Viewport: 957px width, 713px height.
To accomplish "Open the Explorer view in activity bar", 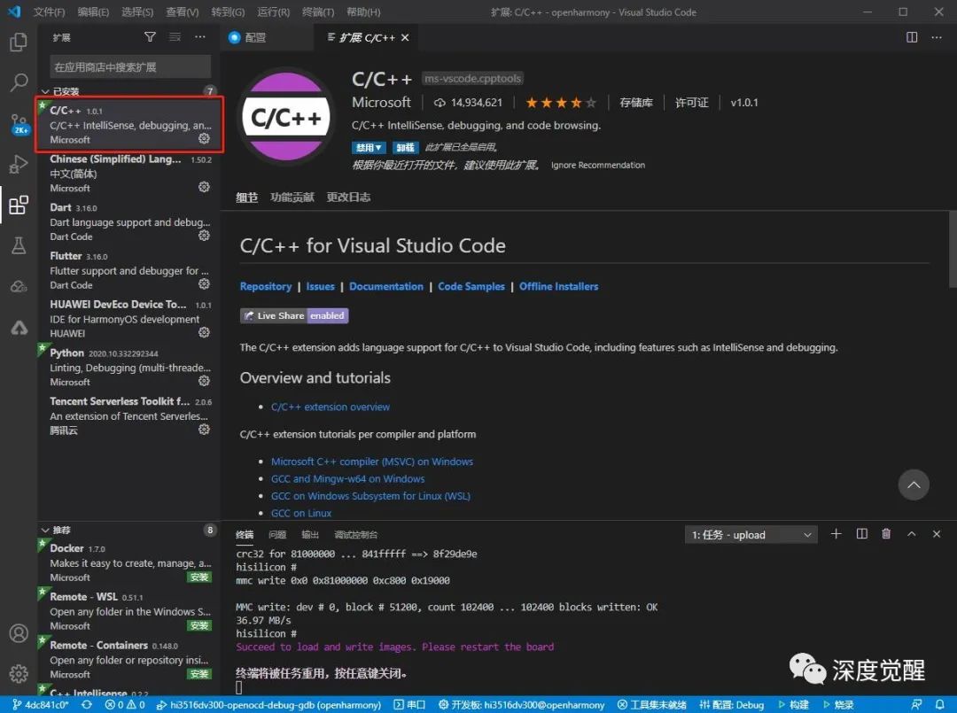I will coord(19,43).
